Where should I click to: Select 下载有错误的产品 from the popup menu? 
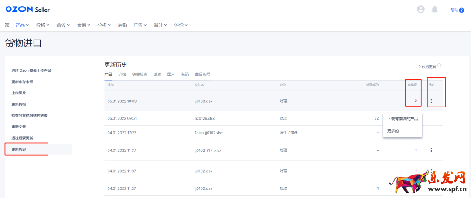pyautogui.click(x=402, y=118)
